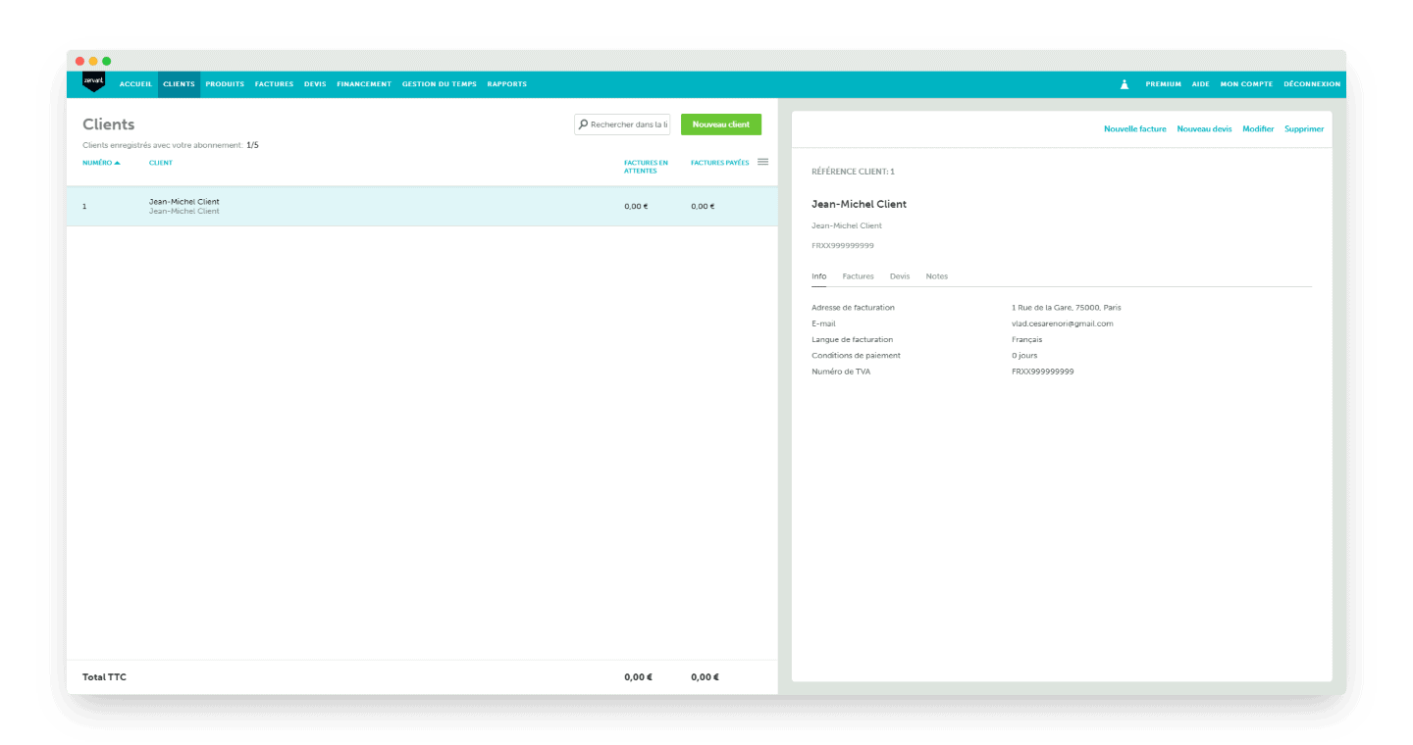Navigate to the Financement section
This screenshot has width=1413, height=745.
[364, 84]
